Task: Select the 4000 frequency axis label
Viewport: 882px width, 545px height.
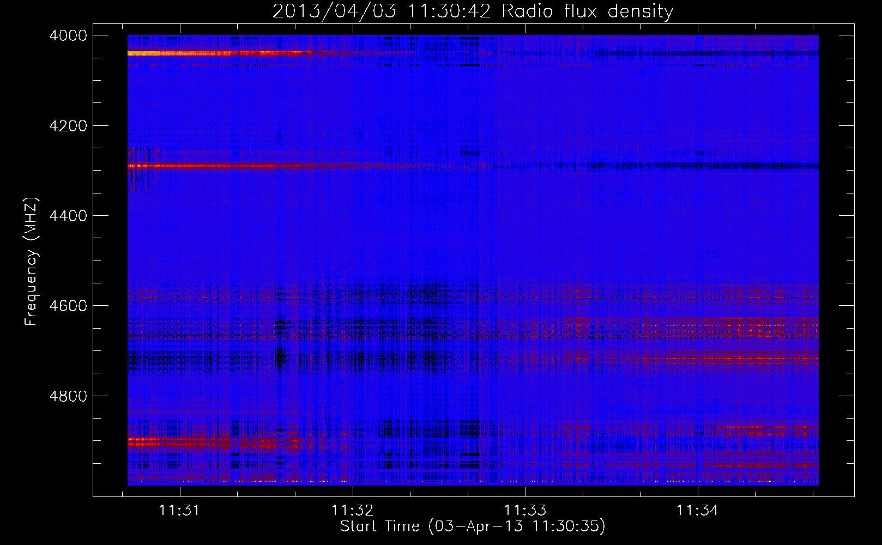Action: (x=68, y=35)
